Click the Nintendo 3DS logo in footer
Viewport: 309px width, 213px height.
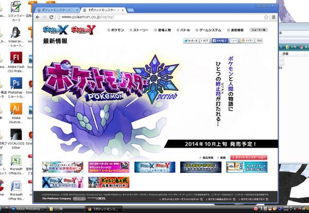tap(96, 198)
